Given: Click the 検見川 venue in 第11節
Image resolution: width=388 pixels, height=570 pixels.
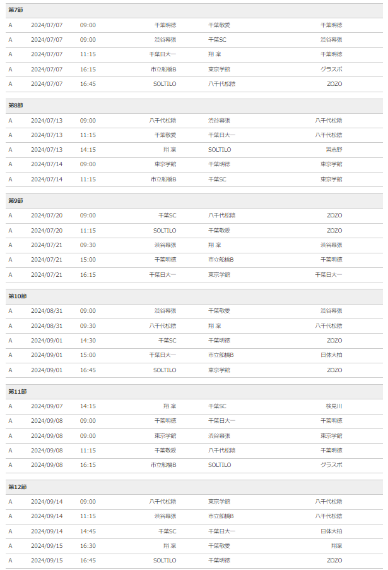Looking at the screenshot, I should coord(334,406).
